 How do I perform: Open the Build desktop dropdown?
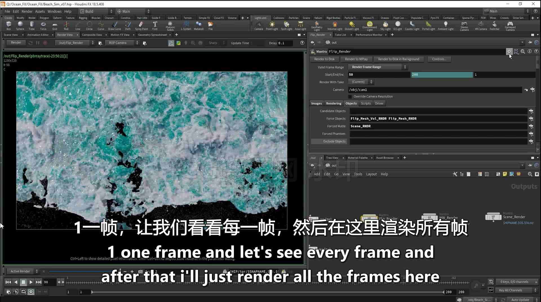point(96,11)
